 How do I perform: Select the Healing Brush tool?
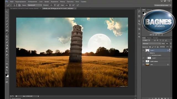click(x=7, y=30)
